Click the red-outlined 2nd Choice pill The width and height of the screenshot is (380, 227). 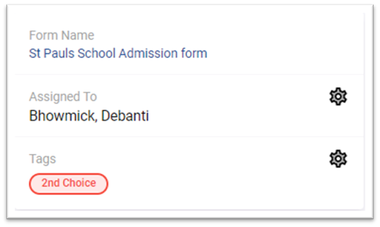(x=68, y=184)
